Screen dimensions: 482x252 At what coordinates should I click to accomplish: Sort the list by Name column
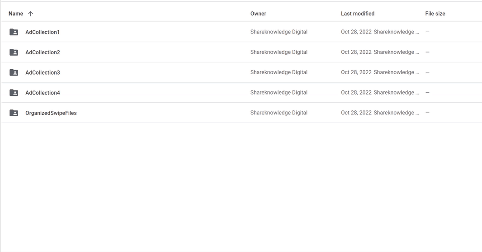(x=16, y=14)
